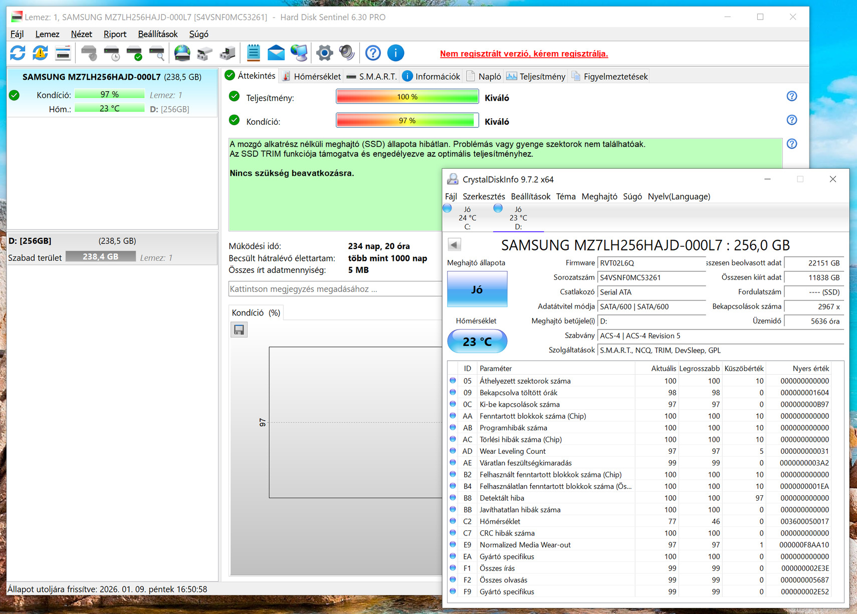Click the blue envelope e-mail icon
857x614 pixels.
click(x=276, y=53)
